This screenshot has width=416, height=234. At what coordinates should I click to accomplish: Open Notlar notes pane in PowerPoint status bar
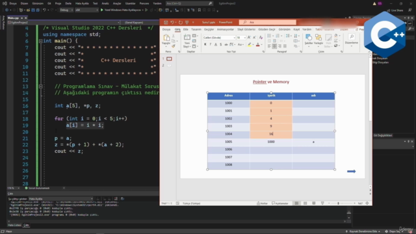[262, 203]
